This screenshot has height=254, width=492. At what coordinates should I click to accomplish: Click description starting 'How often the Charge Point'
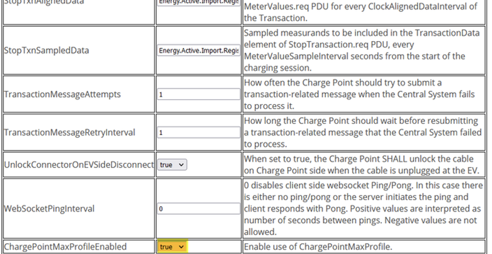(x=359, y=94)
